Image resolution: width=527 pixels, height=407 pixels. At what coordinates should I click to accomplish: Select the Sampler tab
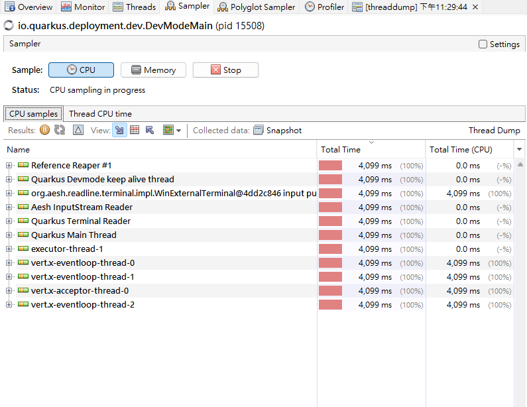(187, 7)
